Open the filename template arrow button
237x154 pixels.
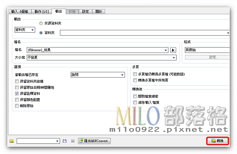pos(173,50)
